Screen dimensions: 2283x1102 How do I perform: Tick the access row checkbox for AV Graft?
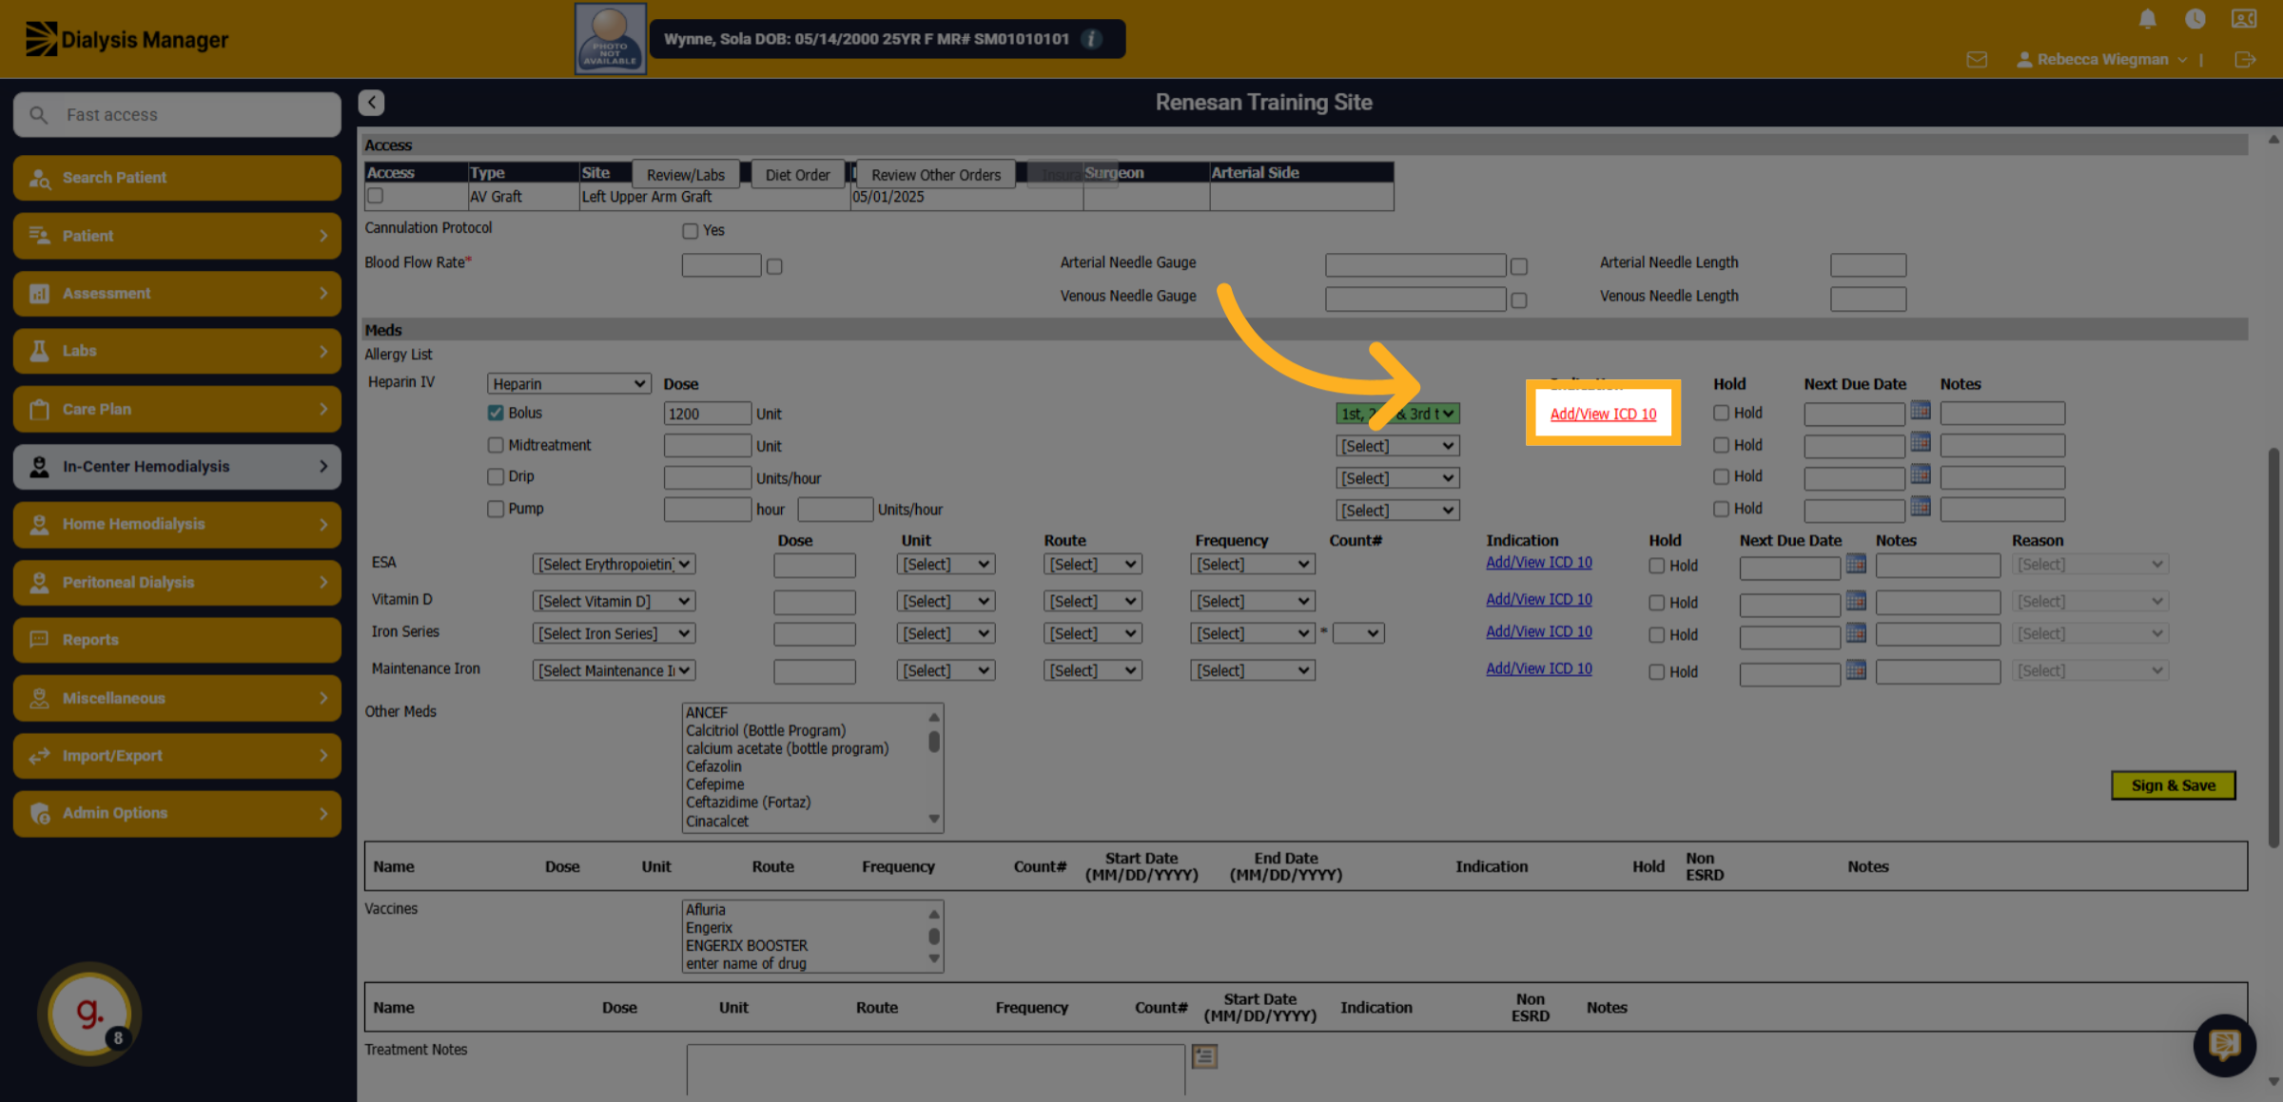376,196
